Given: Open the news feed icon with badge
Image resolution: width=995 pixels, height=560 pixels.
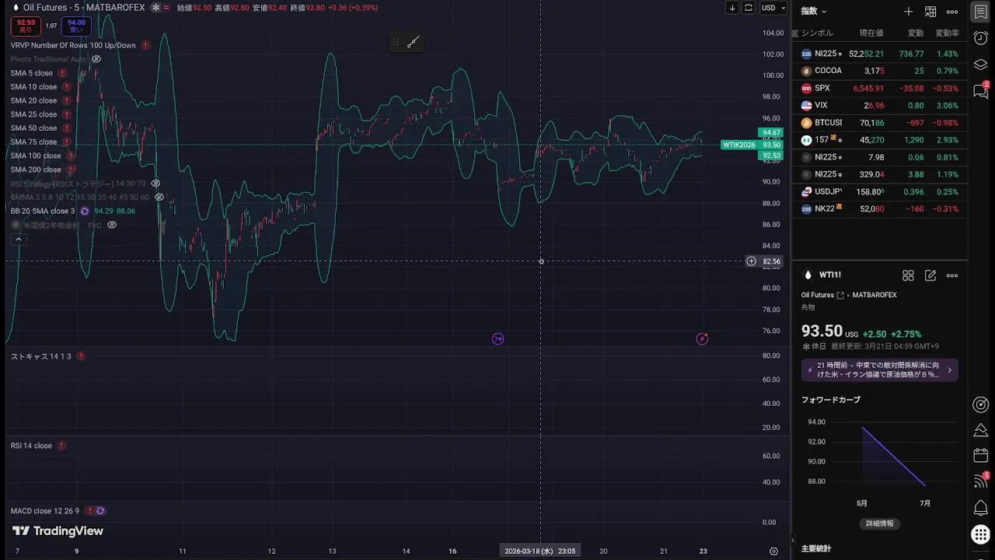Looking at the screenshot, I should pos(980,481).
